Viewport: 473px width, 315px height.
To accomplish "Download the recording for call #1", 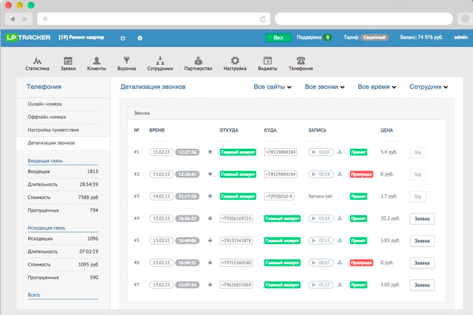I will point(339,152).
